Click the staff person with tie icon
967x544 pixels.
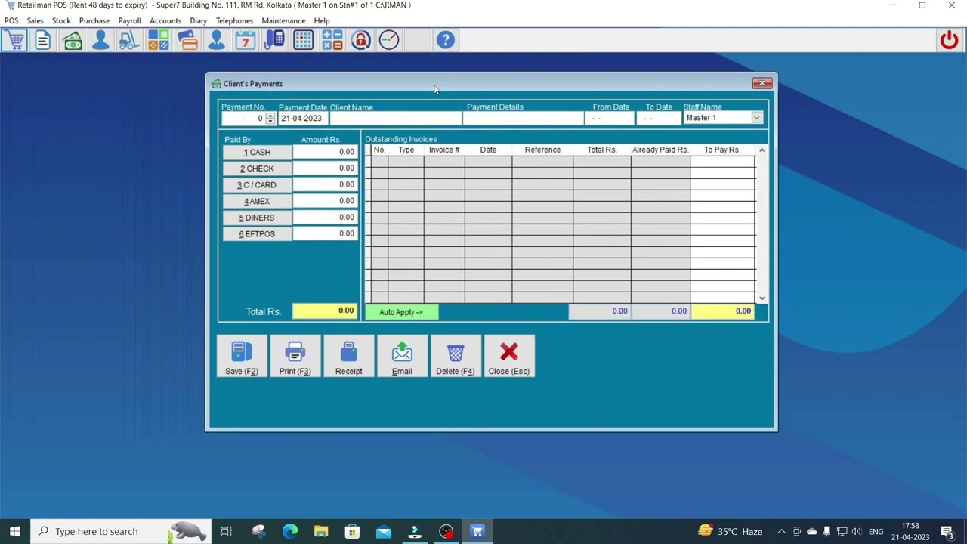pyautogui.click(x=217, y=40)
